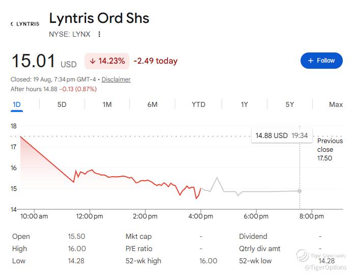Click the Lyntris company logo
This screenshot has height=275, width=353.
25,24
